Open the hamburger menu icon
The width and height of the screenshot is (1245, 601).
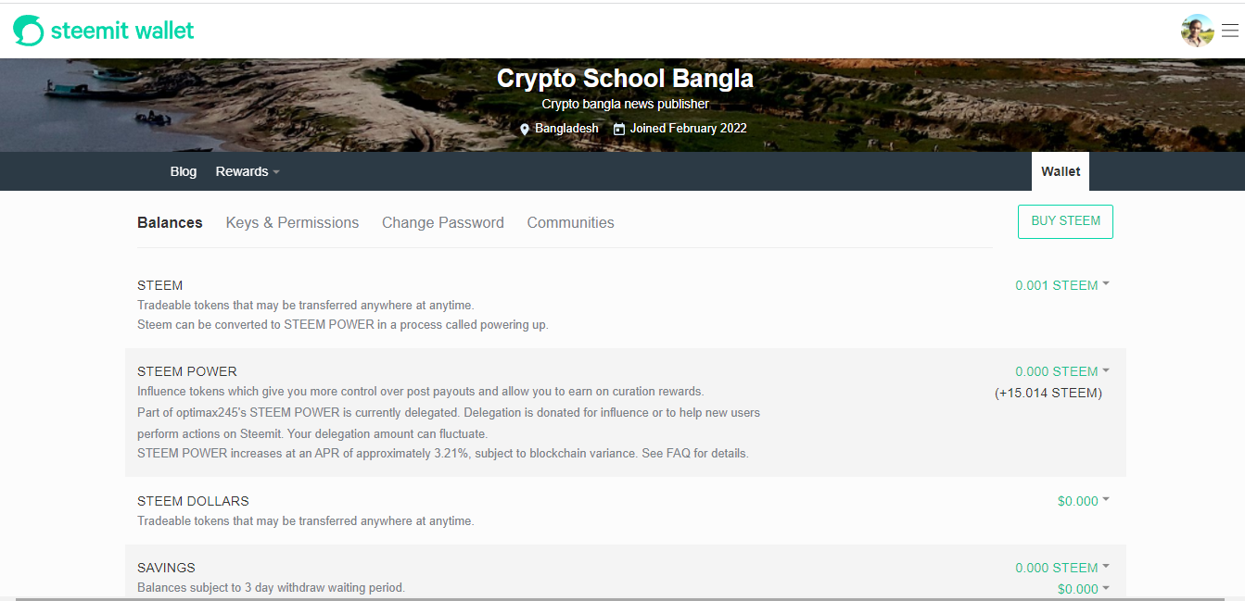(x=1229, y=31)
